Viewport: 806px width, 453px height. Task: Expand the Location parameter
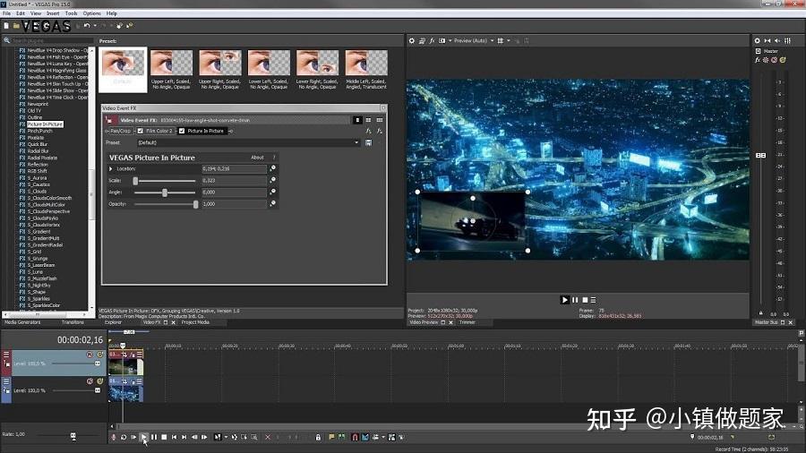tap(110, 168)
